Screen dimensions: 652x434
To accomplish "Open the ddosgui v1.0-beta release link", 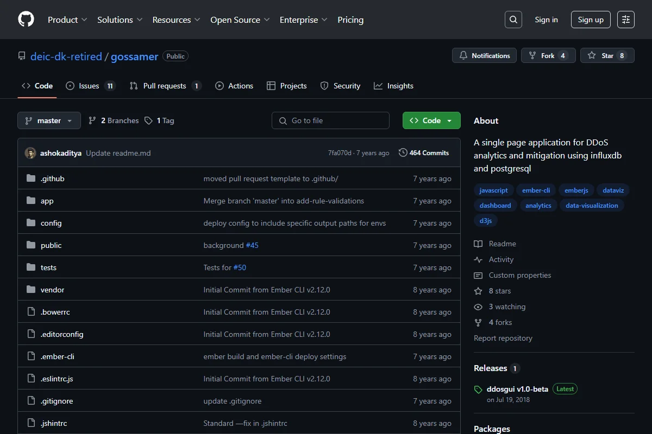I will [x=517, y=389].
